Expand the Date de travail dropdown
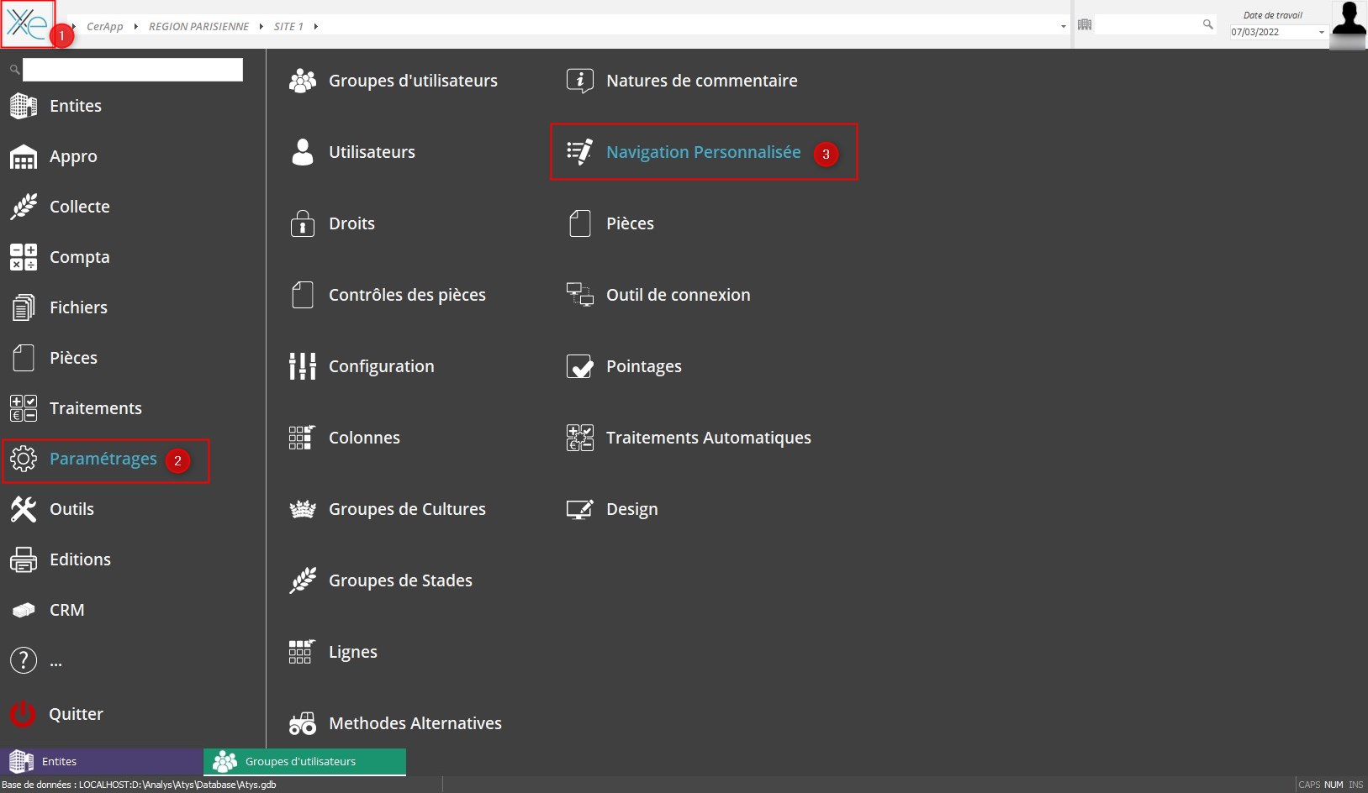The height and width of the screenshot is (793, 1368). 1321,33
